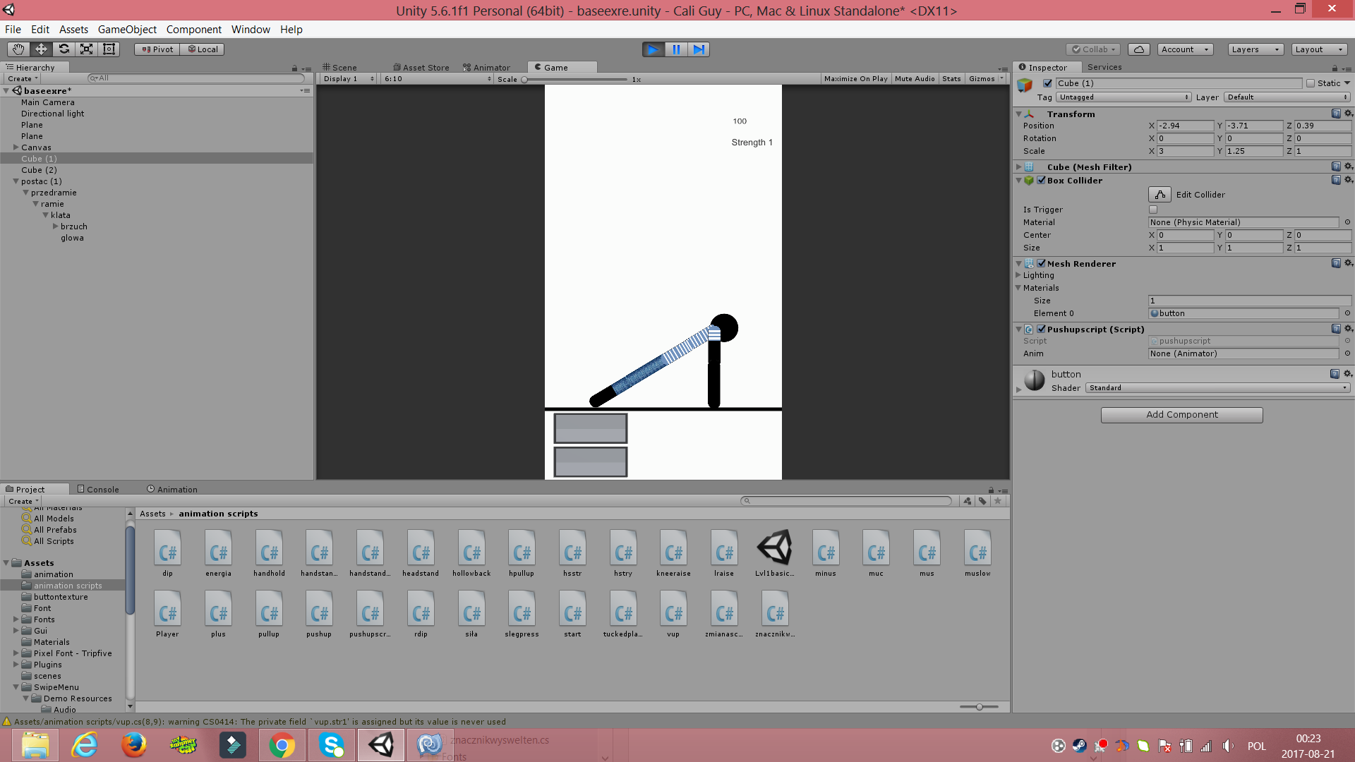Open File Explorer from the taskbar
Screen dimensions: 1355x762
(x=35, y=745)
